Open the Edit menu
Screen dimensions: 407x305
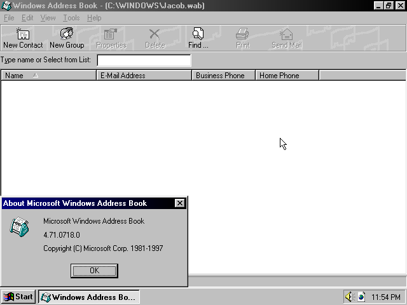[x=27, y=18]
